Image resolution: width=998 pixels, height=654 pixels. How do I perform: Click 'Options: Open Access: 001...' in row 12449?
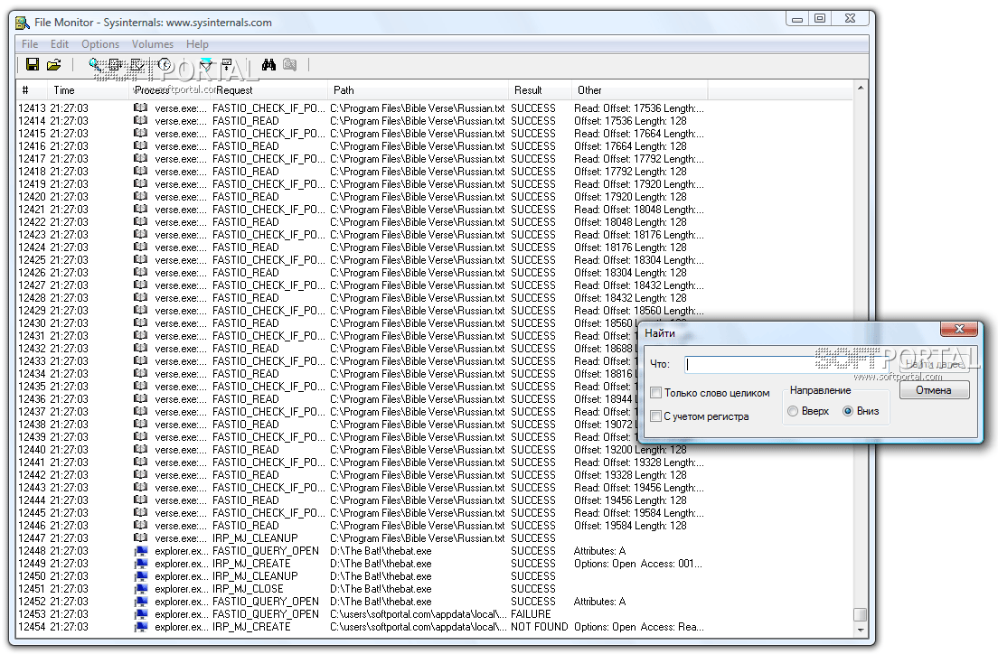[637, 564]
